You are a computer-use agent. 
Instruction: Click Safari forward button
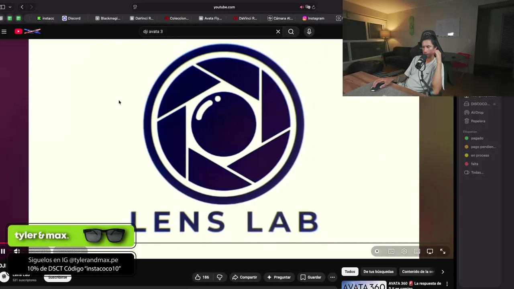31,7
